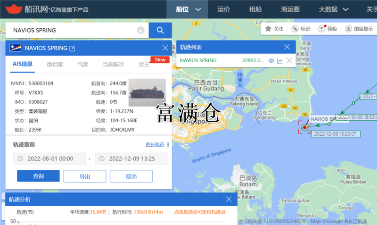Open the 租船 menu item
This screenshot has height=225, width=377.
[255, 9]
